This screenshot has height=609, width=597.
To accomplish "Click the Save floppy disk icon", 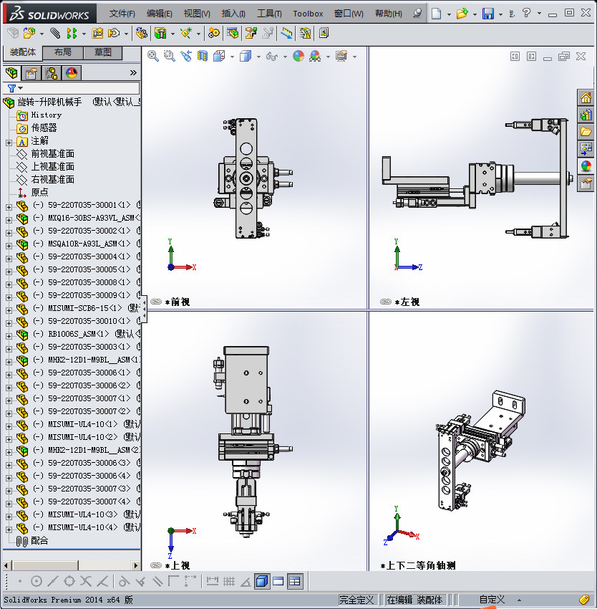I will coord(487,14).
